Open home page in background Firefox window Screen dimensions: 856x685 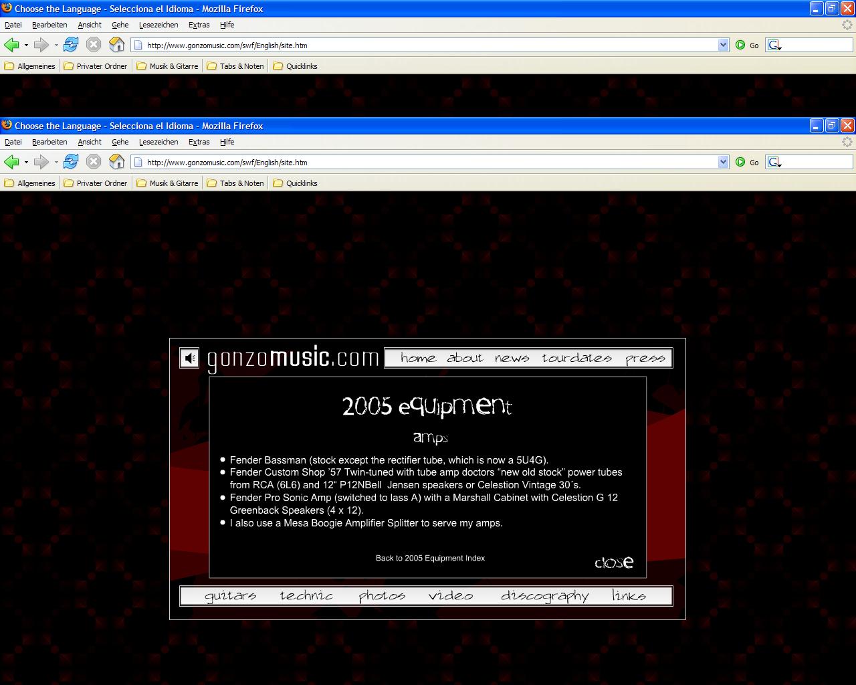117,45
